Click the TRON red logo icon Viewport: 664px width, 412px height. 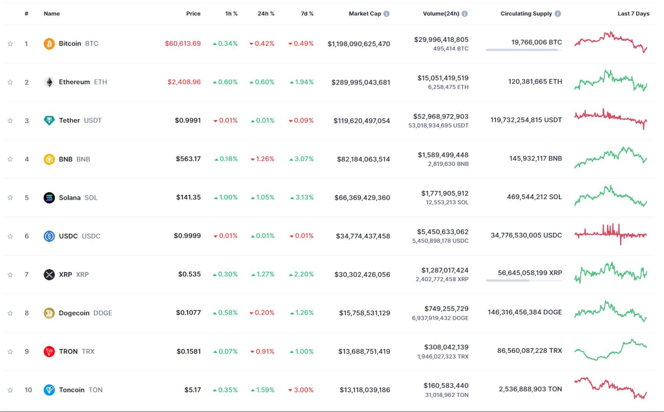tap(49, 351)
